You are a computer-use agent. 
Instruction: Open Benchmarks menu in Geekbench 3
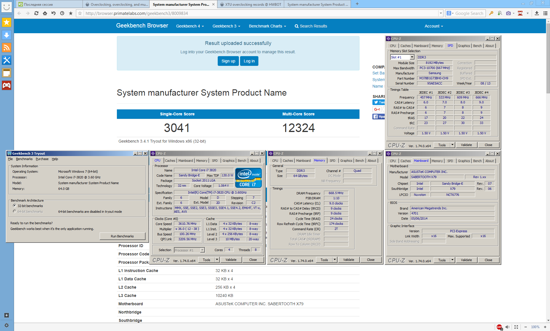pos(24,159)
